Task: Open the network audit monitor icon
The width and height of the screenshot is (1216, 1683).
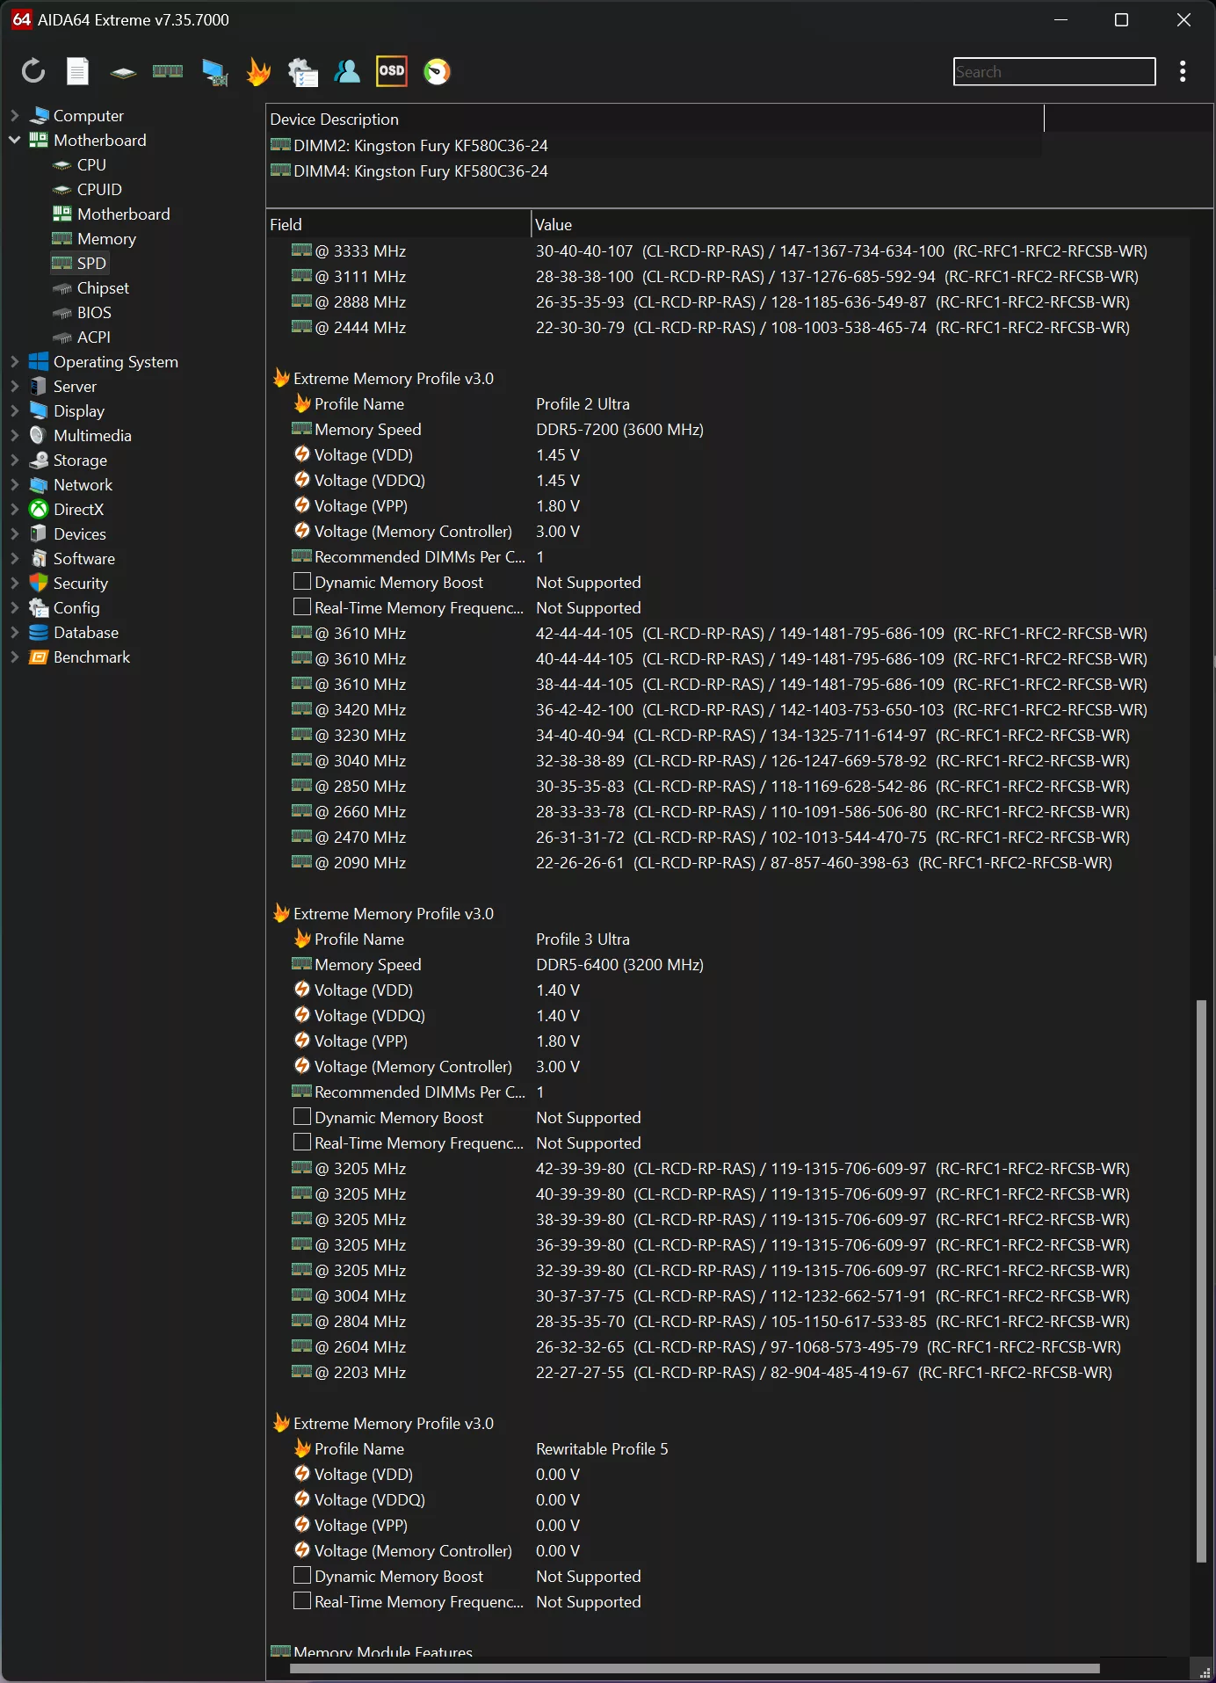Action: 214,72
